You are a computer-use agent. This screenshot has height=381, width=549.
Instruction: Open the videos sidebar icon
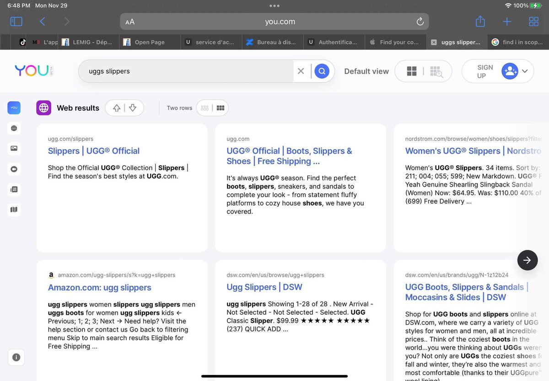click(x=14, y=169)
